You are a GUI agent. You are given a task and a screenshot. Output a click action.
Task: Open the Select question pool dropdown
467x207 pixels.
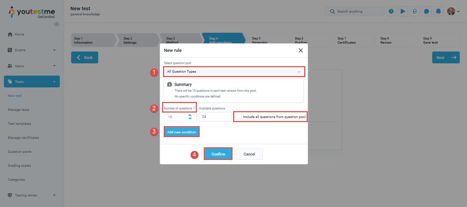233,72
